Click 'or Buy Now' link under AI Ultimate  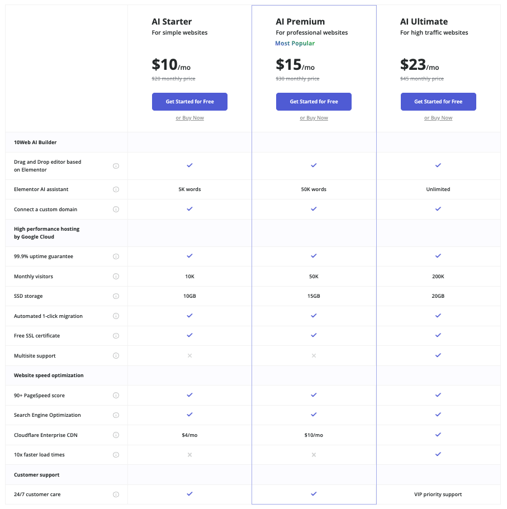point(438,118)
